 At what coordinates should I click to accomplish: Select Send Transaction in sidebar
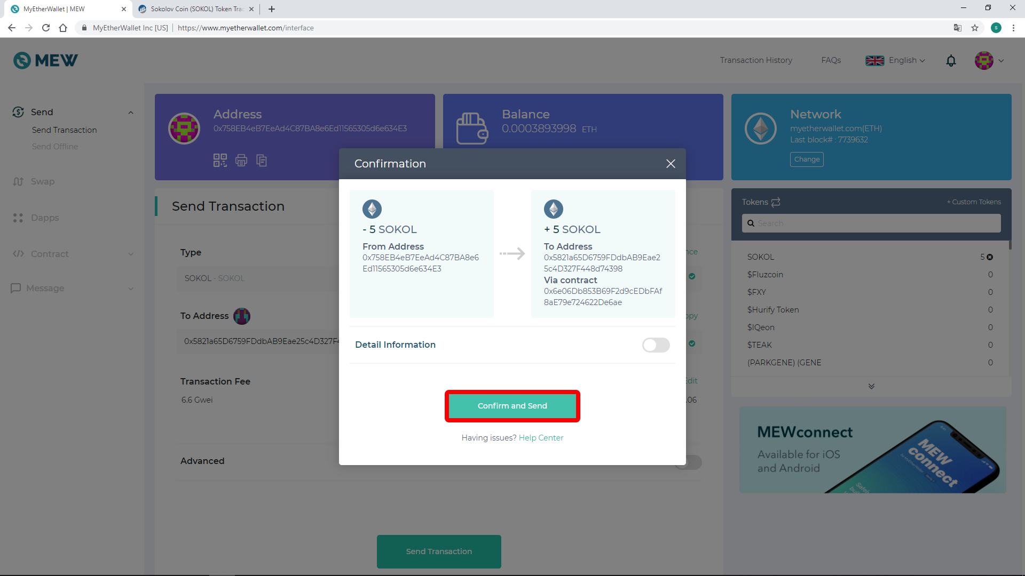[x=64, y=130]
